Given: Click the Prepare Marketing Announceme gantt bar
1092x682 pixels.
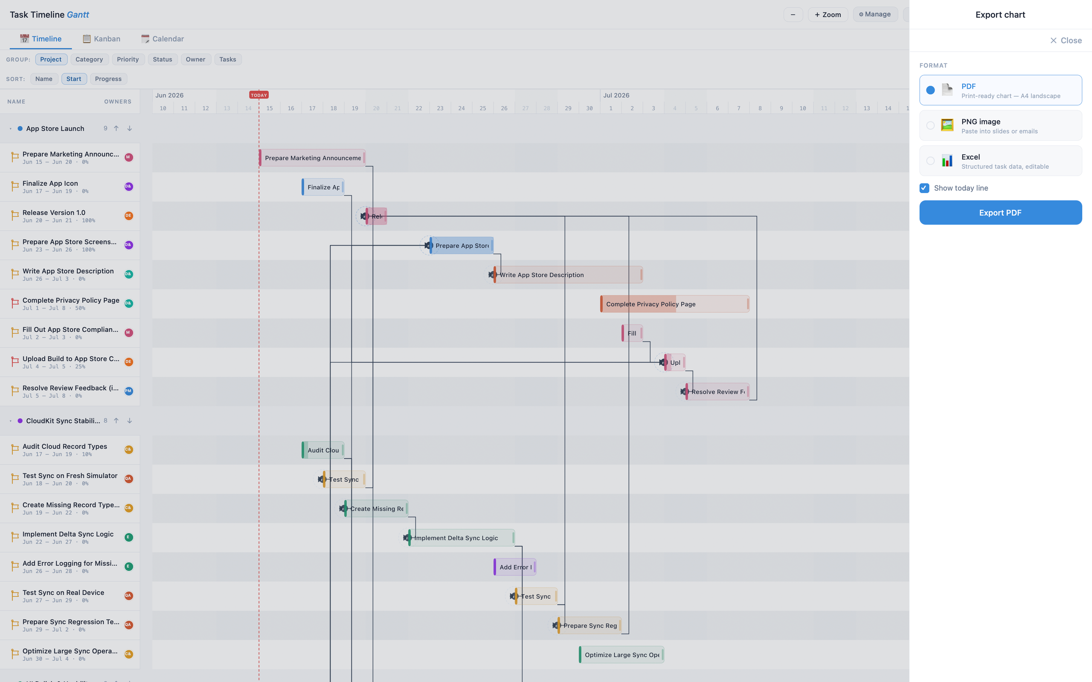Looking at the screenshot, I should click(x=312, y=158).
